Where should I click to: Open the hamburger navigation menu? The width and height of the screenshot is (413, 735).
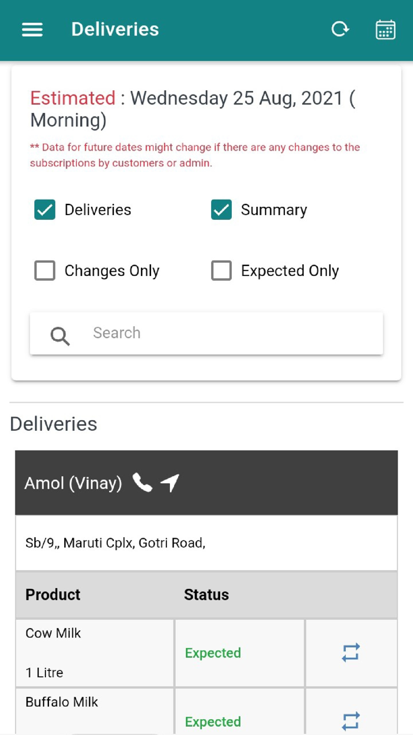coord(32,30)
